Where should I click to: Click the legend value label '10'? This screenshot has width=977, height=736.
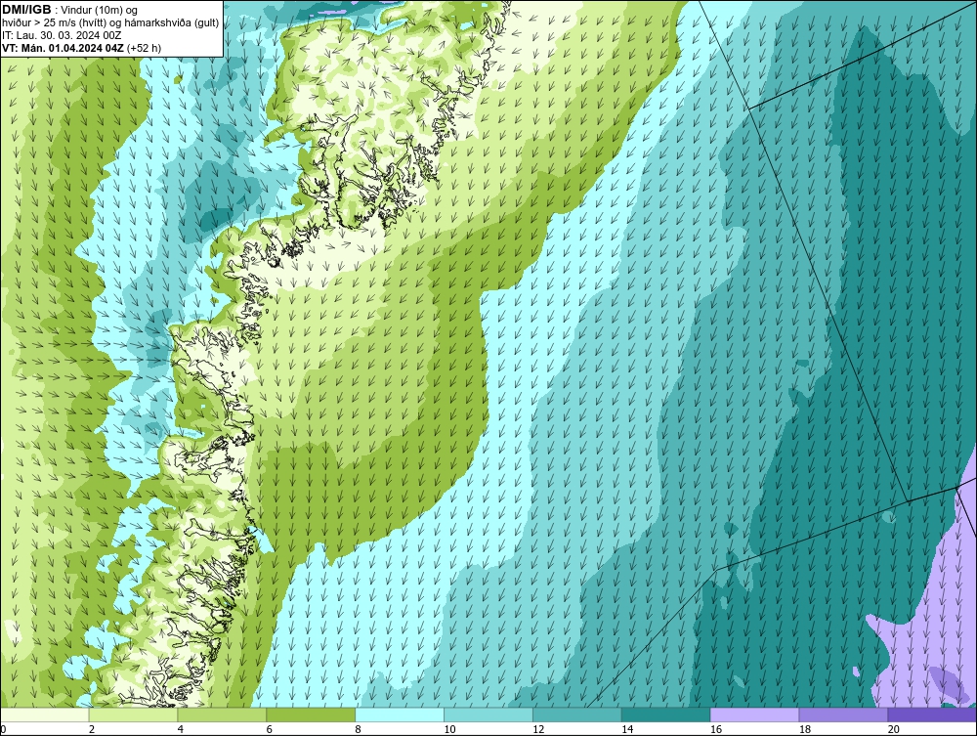coord(449,729)
